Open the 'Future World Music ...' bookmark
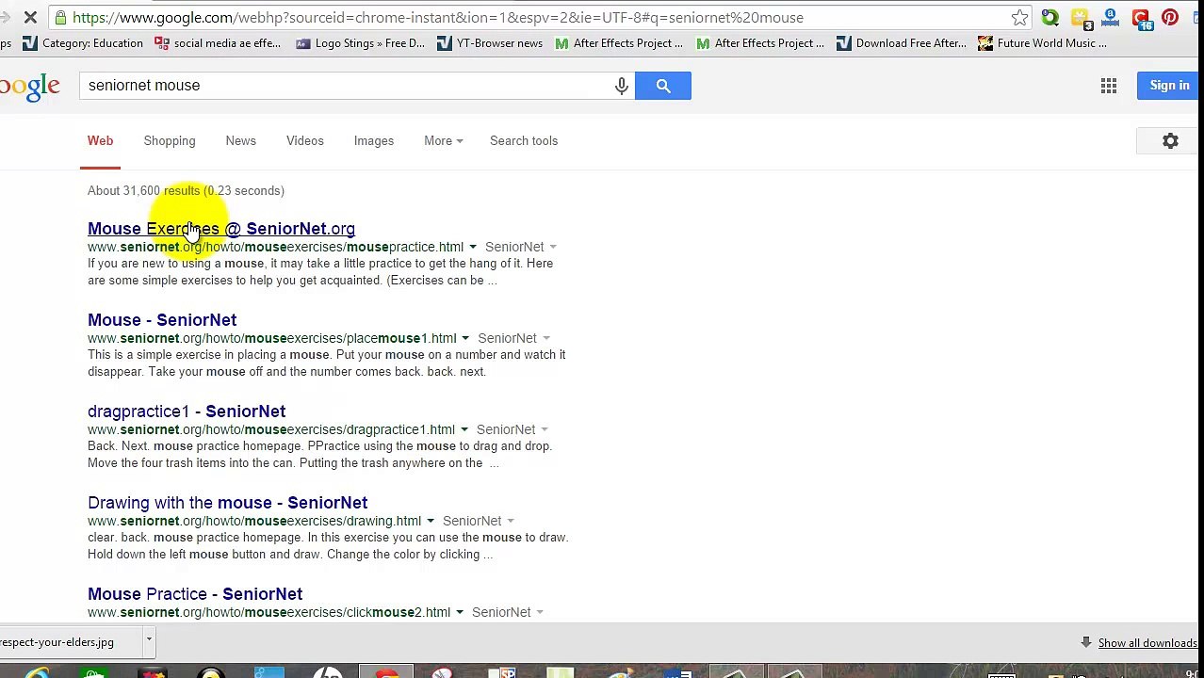This screenshot has width=1204, height=678. 1042,43
